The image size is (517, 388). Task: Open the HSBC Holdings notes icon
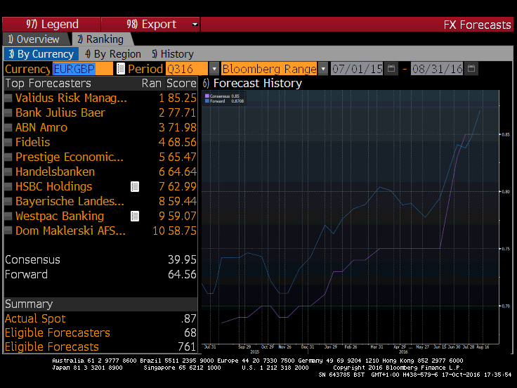pos(135,187)
